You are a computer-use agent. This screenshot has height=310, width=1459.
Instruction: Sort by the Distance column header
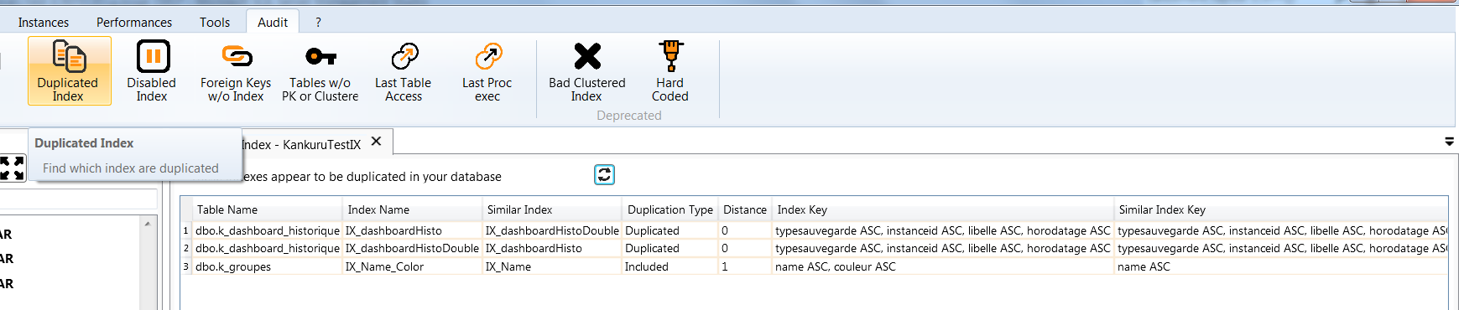pos(745,209)
